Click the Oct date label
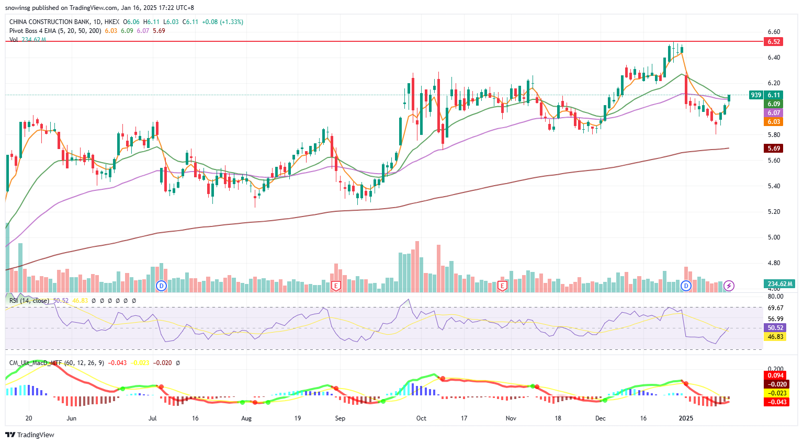Image resolution: width=803 pixels, height=444 pixels. (421, 418)
